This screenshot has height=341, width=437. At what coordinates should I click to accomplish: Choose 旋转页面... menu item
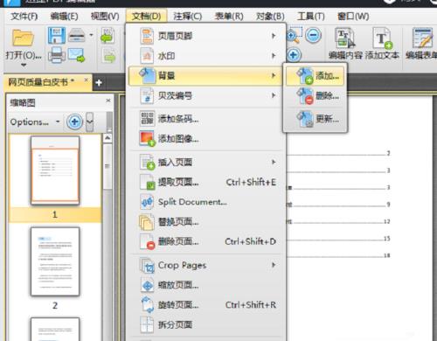click(206, 305)
